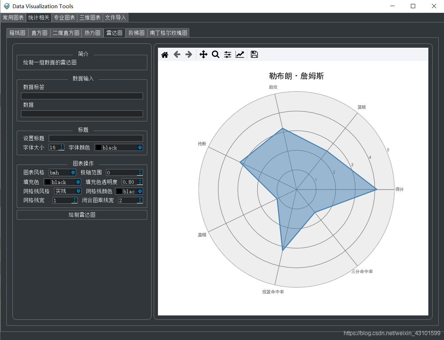
Task: Open the 填充色 black dropdown
Action: point(62,182)
